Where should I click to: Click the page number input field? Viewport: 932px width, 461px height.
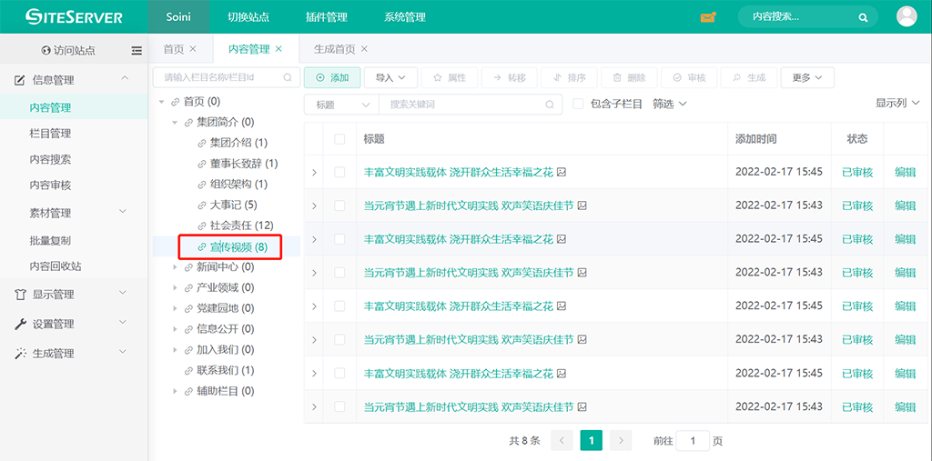coord(693,441)
